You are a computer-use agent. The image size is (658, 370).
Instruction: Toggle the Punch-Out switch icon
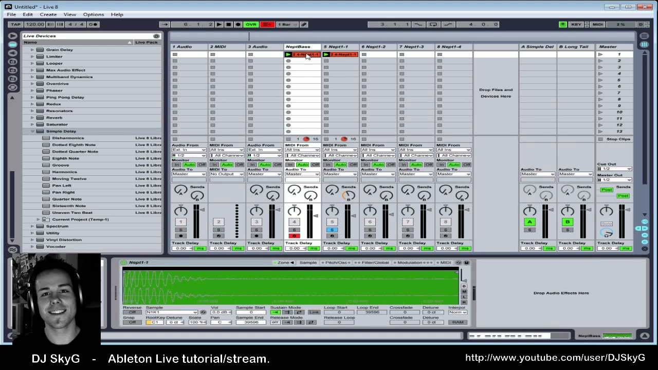point(448,24)
